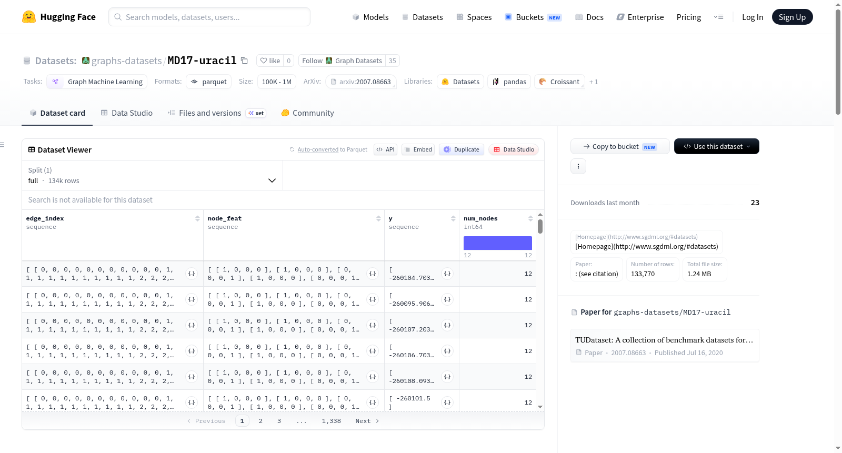Open the extra navigation menu beside Pricing

pyautogui.click(x=718, y=17)
